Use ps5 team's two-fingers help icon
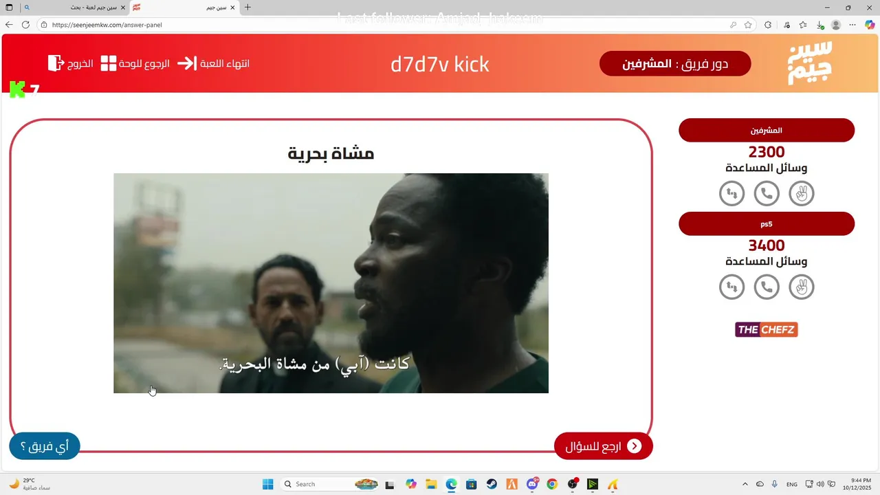This screenshot has width=880, height=495. tap(801, 287)
